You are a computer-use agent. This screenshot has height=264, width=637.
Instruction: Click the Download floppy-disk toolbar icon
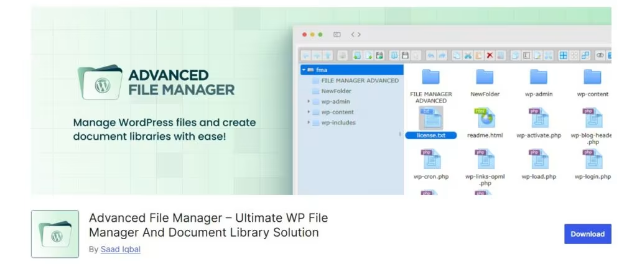click(x=405, y=55)
